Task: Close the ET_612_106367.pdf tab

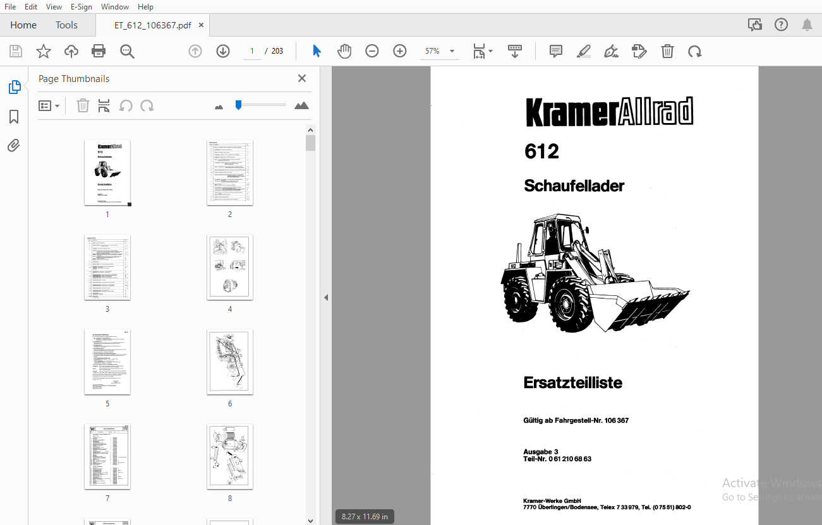Action: [202, 25]
